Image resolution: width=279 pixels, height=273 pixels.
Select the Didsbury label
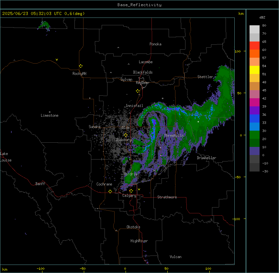(x=124, y=140)
